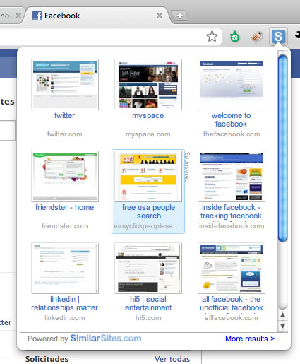Bookmark the page with the star icon
Screen dimensions: 300x364
coord(212,37)
